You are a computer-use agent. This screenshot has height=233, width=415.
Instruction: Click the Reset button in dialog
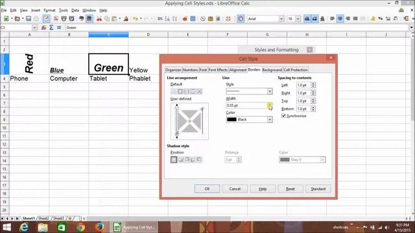[x=290, y=189]
